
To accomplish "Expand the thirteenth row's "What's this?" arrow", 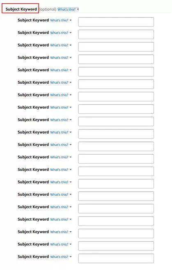I will click(x=71, y=169).
